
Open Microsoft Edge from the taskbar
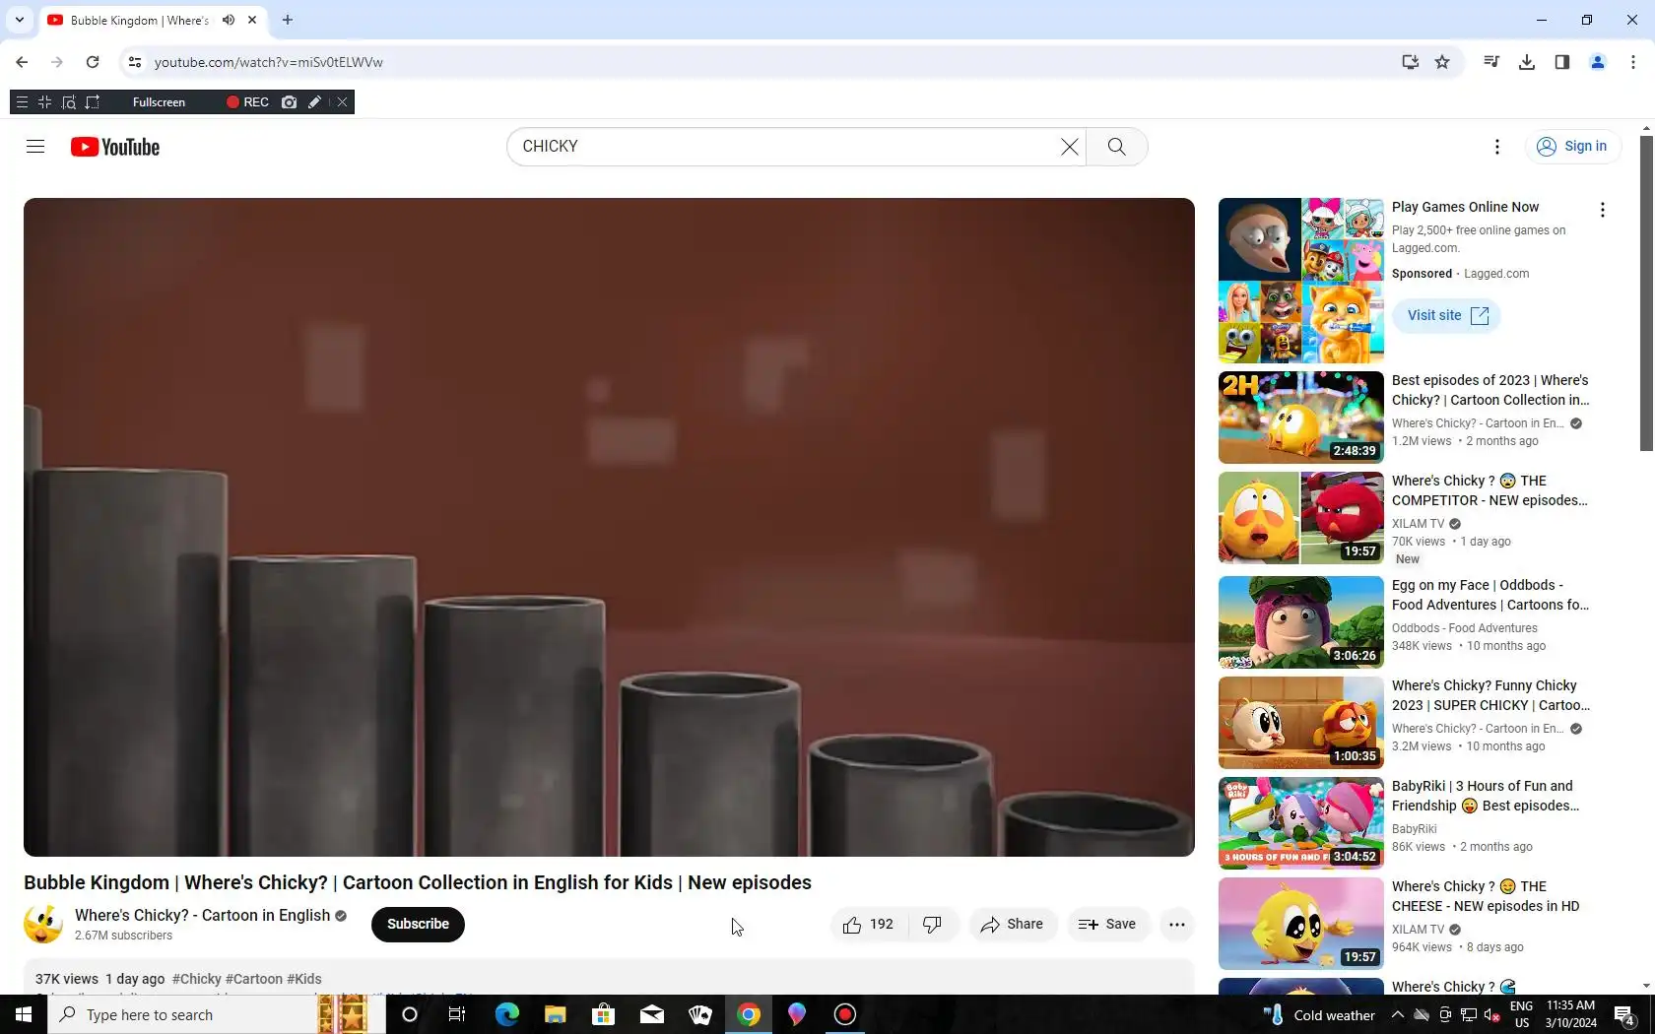[507, 1014]
